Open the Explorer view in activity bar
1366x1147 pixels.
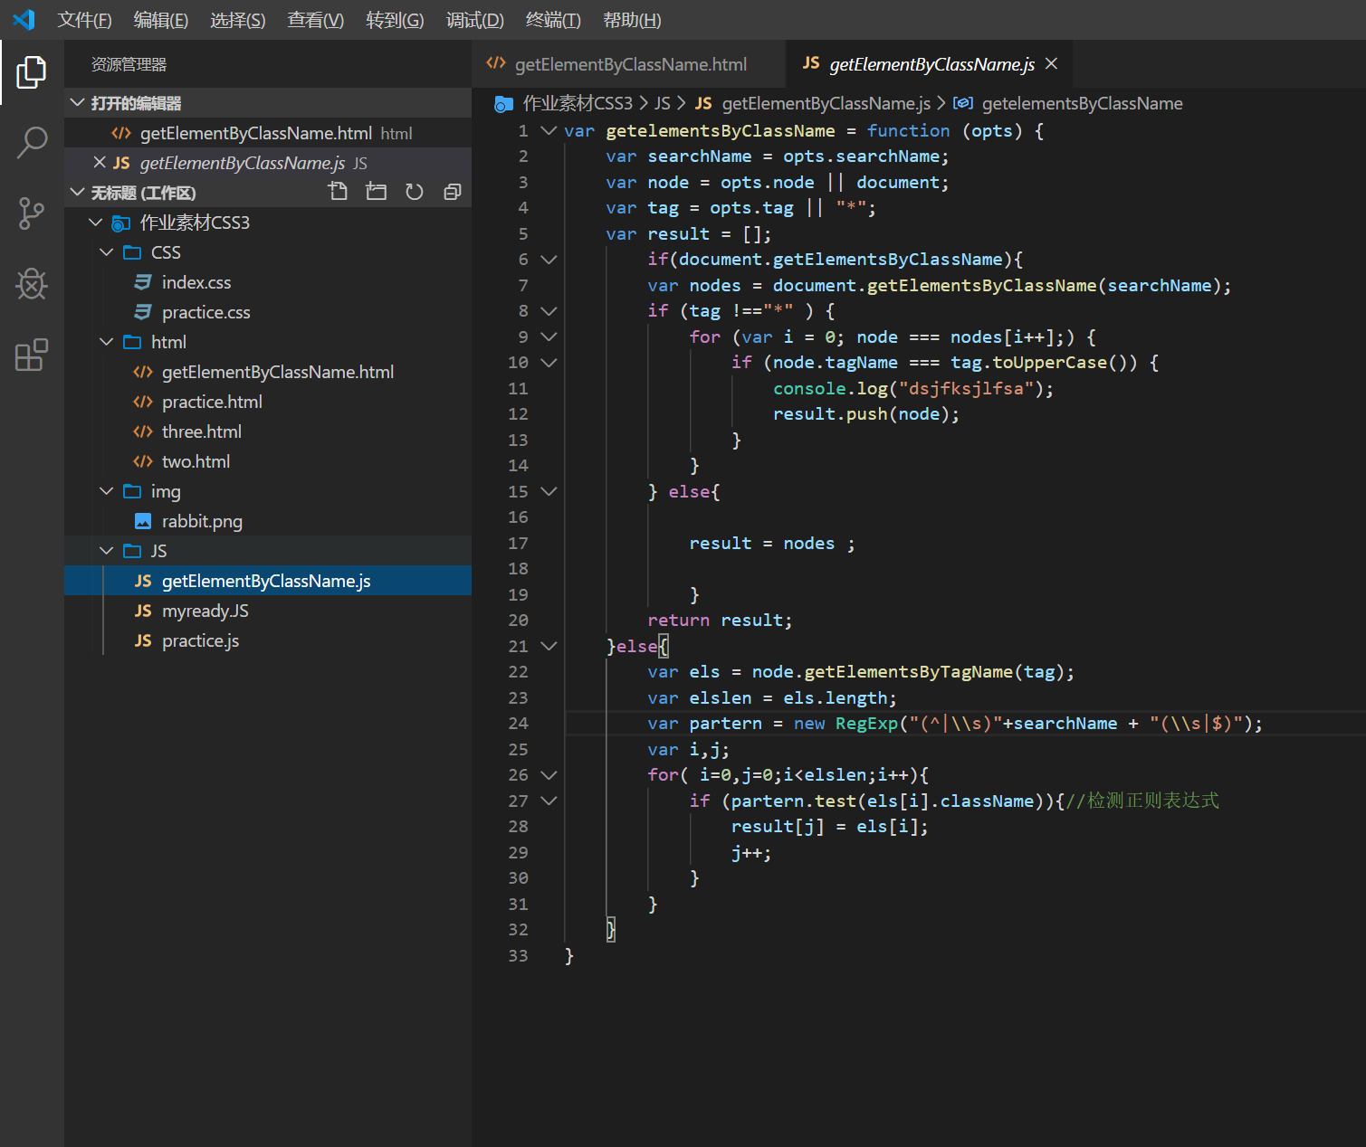click(32, 72)
